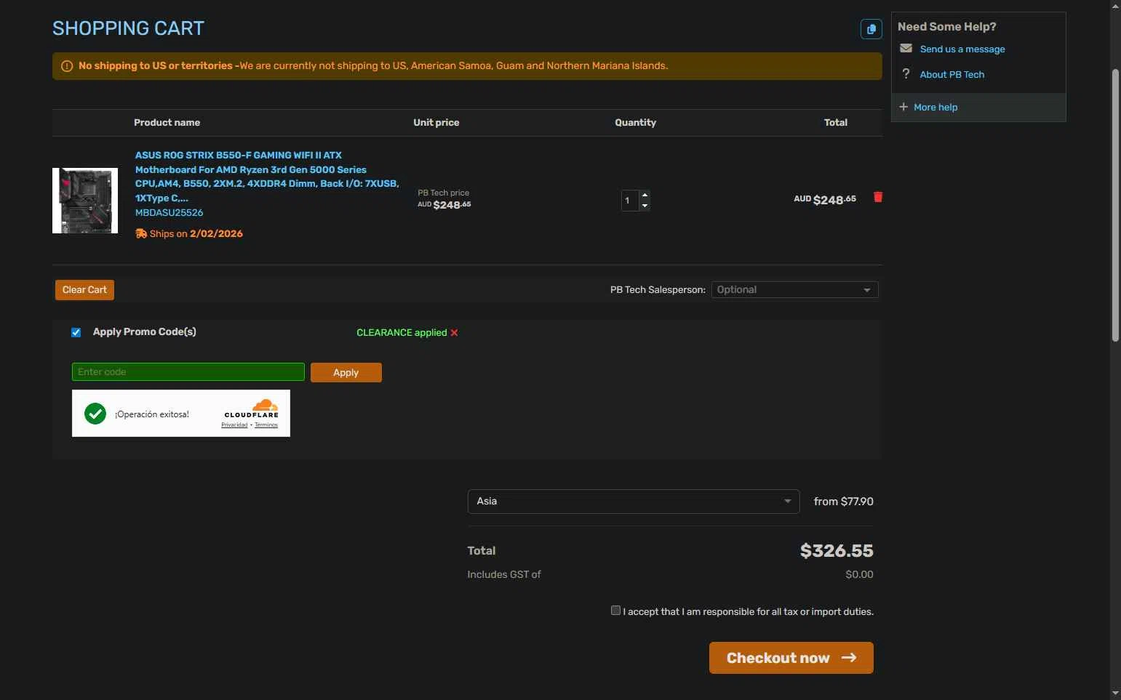The height and width of the screenshot is (700, 1121).
Task: Click the question mark icon beside About PB Tech
Action: tap(906, 74)
